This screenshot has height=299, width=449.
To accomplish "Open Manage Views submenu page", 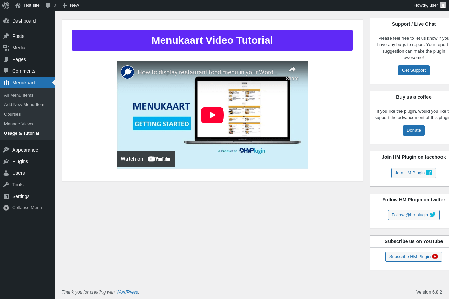I will (x=18, y=124).
